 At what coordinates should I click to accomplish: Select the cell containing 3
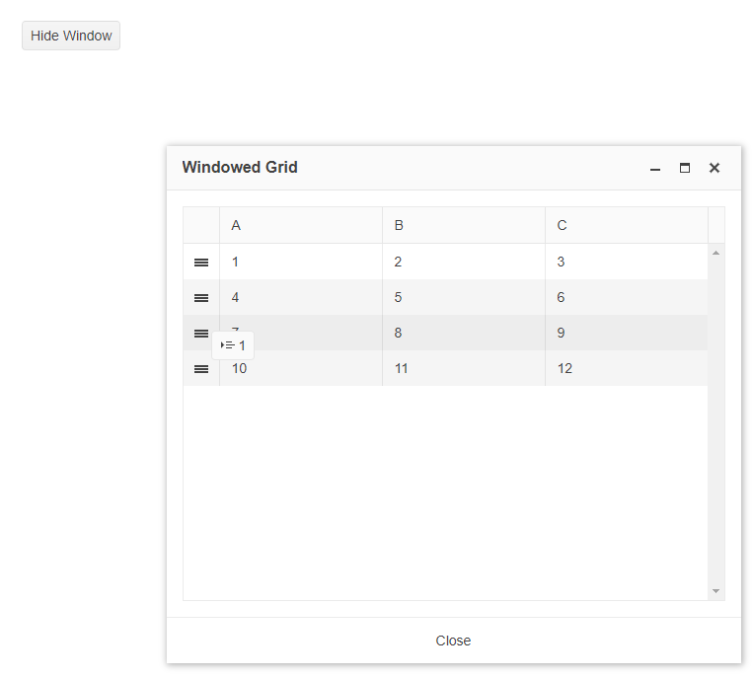point(626,263)
